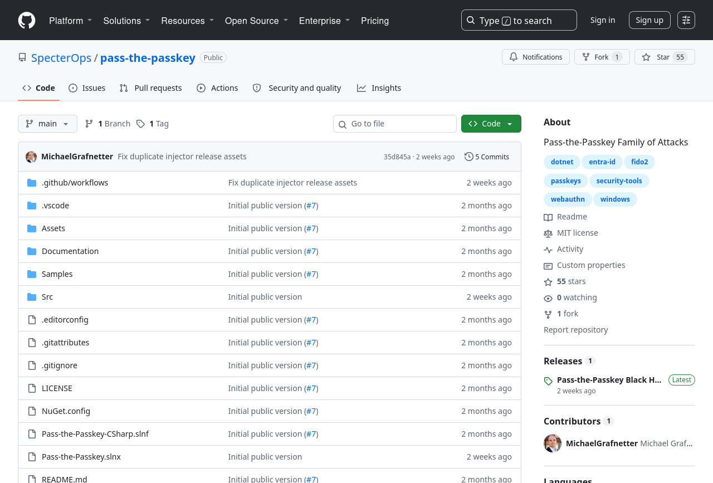
Task: Click the history clock icon for commits
Action: (x=469, y=157)
